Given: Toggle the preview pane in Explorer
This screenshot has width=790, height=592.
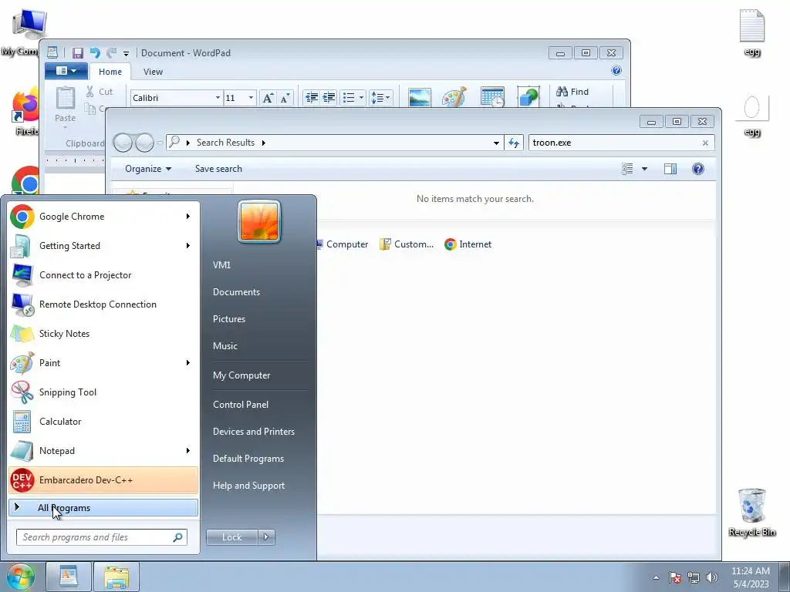Looking at the screenshot, I should 670,169.
